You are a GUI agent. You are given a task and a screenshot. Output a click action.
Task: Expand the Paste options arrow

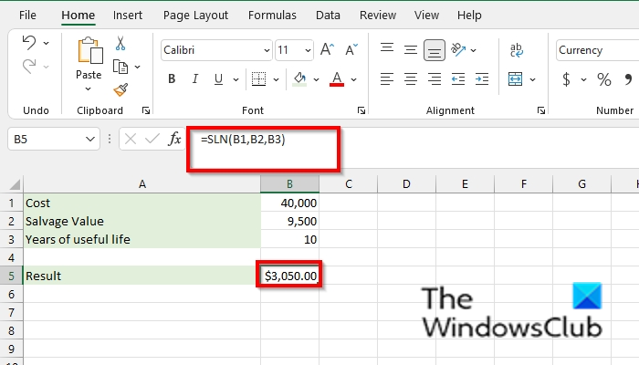[x=88, y=89]
